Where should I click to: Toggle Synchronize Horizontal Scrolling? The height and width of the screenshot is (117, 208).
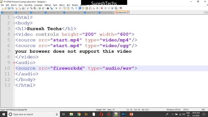(68, 8)
